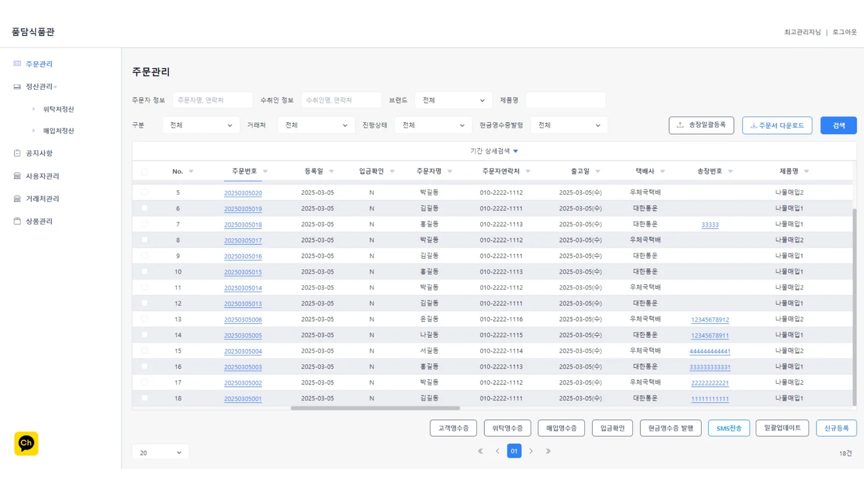864x486 pixels.
Task: Open the 브랜드 dropdown
Action: (453, 100)
